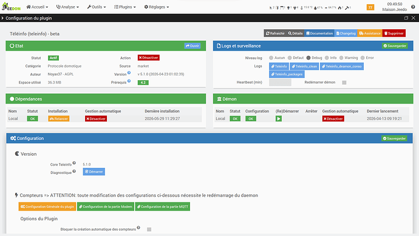The image size is (419, 236).
Task: Click version text v 5.1.0 (2026-04-23 01:02:39)
Action: 161,74
